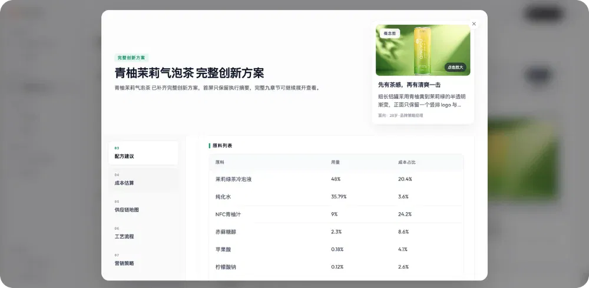Click the subtitle mentioning 完整九章节可继续展开查看
589x288 pixels.
(217, 88)
